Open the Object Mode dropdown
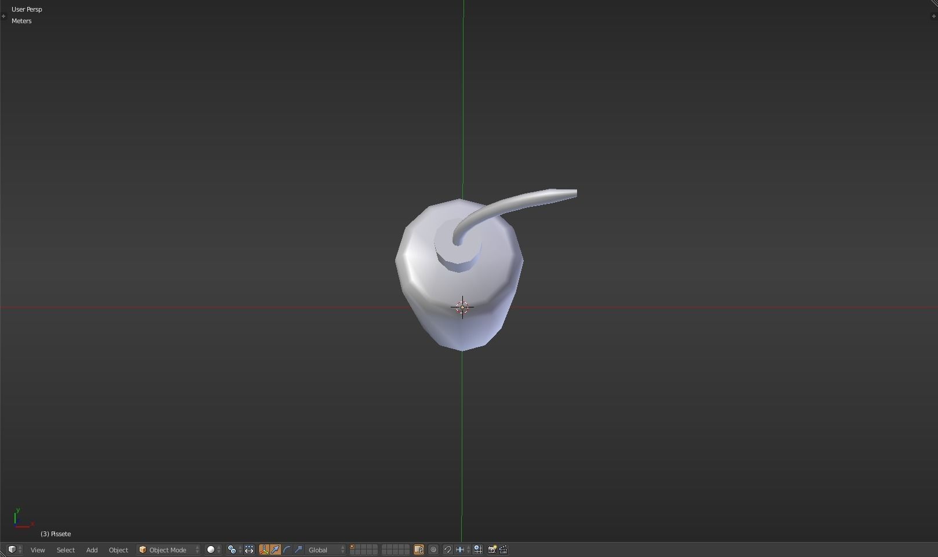This screenshot has width=938, height=557. tap(169, 549)
